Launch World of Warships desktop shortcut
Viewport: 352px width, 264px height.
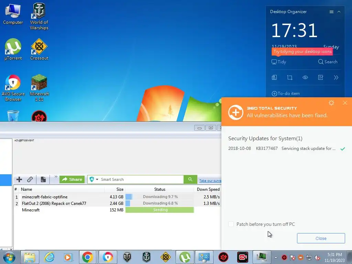[x=39, y=16]
